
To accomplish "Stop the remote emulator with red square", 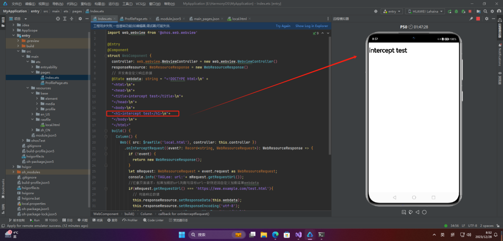I will click(478, 19).
